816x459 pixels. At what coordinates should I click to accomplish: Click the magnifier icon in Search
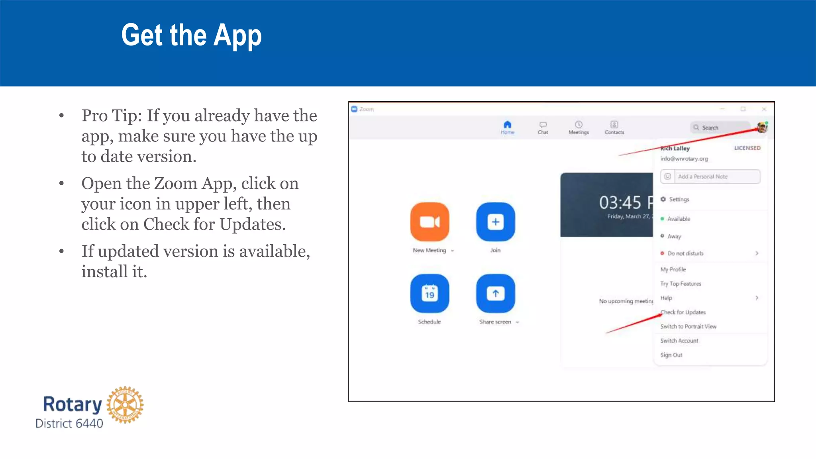tap(696, 127)
